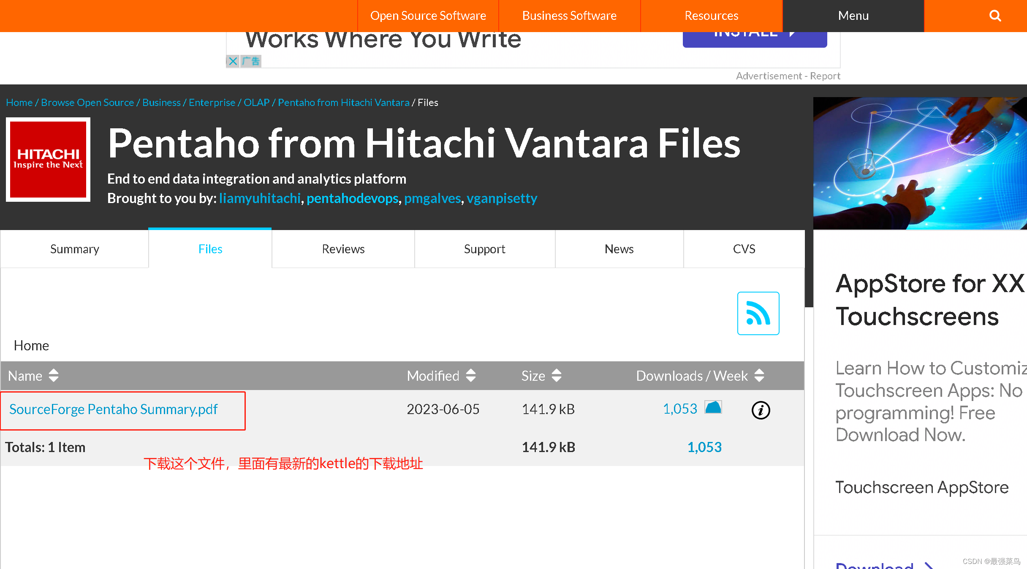Open Business breadcrumb link
The image size is (1027, 569).
coord(161,103)
